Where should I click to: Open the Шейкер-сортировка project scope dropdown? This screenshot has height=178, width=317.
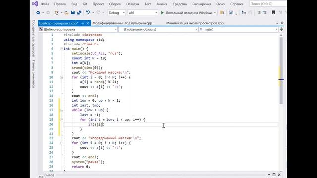point(78,29)
